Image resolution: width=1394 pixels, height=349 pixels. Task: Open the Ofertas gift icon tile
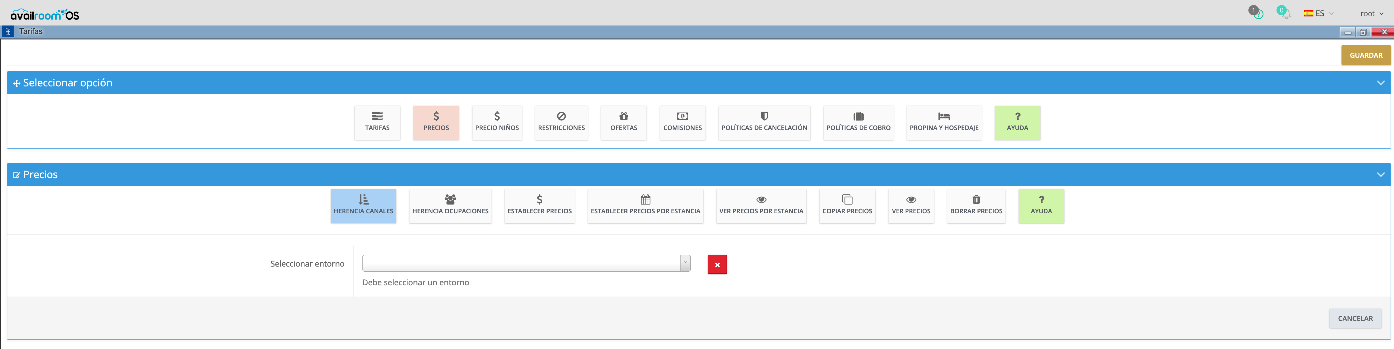(623, 122)
